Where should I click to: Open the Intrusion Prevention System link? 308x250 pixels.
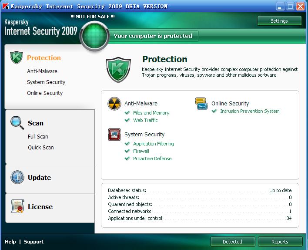(x=250, y=111)
